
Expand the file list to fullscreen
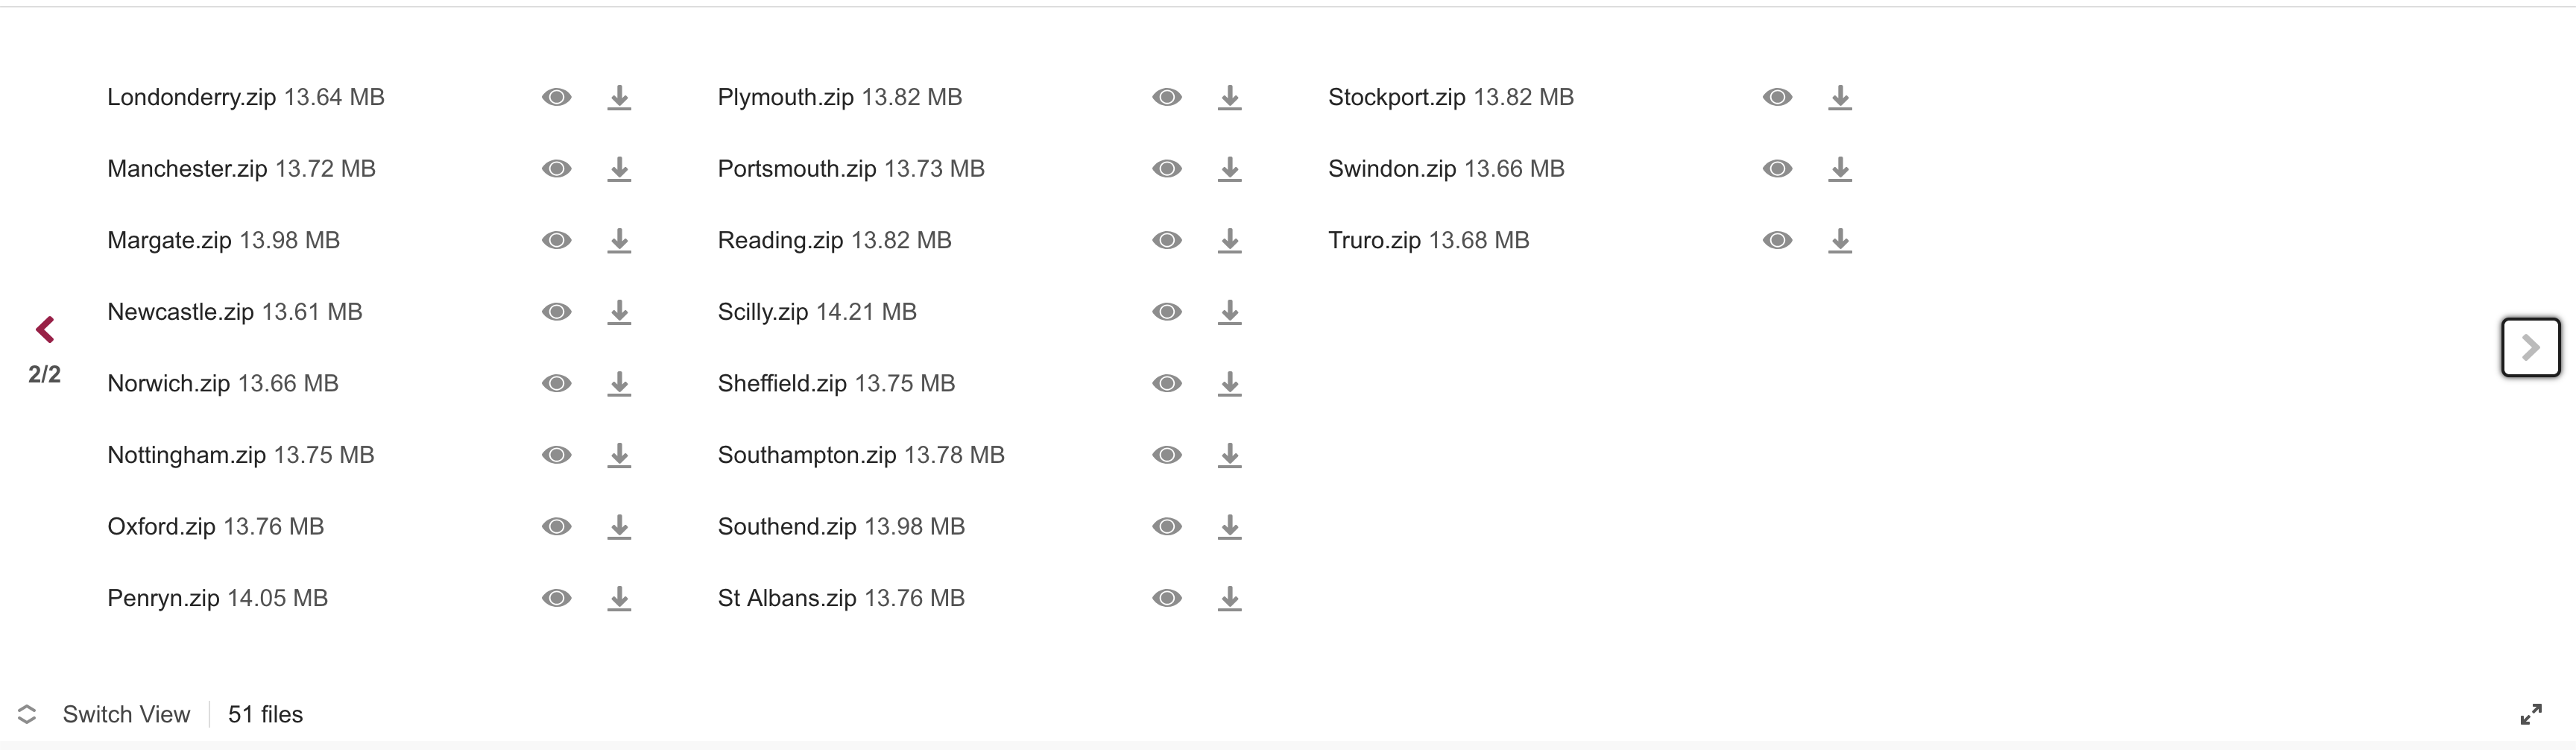click(2530, 714)
